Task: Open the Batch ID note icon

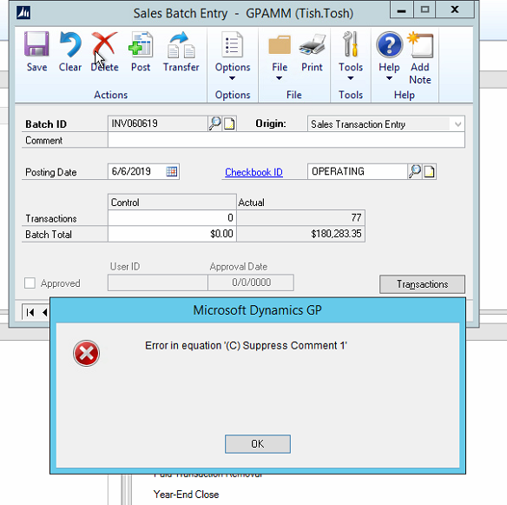Action: point(229,123)
